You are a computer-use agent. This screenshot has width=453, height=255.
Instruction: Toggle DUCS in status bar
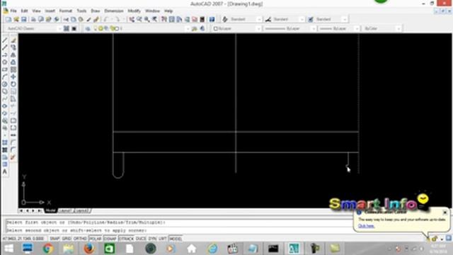141,239
